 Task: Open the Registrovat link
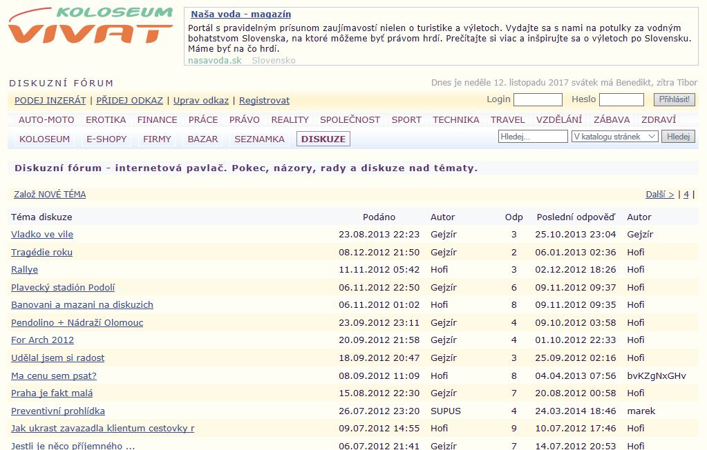tap(264, 100)
